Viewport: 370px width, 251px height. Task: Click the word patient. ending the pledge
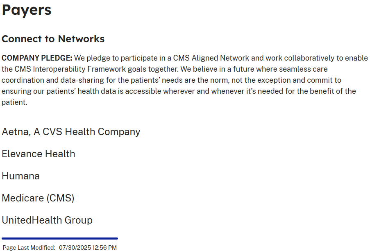(x=14, y=102)
